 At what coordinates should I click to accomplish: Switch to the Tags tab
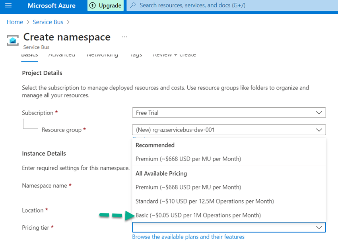pos(136,54)
